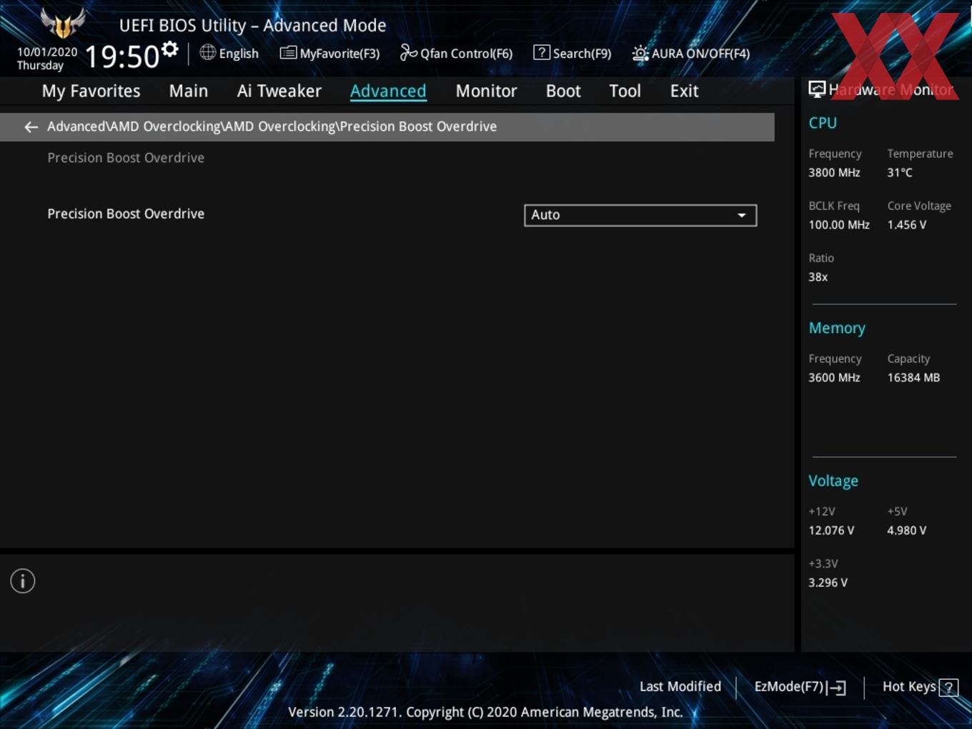The image size is (972, 729).
Task: Open the Boot tab
Action: point(563,91)
